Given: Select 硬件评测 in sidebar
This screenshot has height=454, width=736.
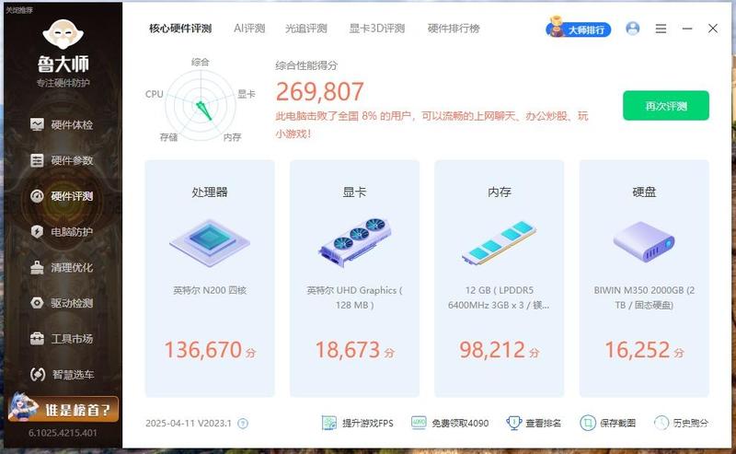Looking at the screenshot, I should point(62,196).
